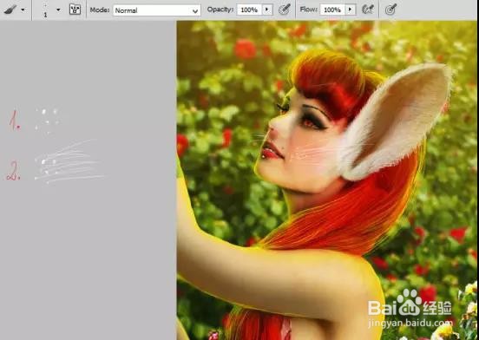The width and height of the screenshot is (479, 340).
Task: Click the Flow label text
Action: pyautogui.click(x=309, y=10)
